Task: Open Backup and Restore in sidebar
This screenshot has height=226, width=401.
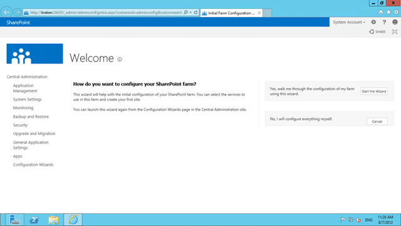Action: (31, 117)
